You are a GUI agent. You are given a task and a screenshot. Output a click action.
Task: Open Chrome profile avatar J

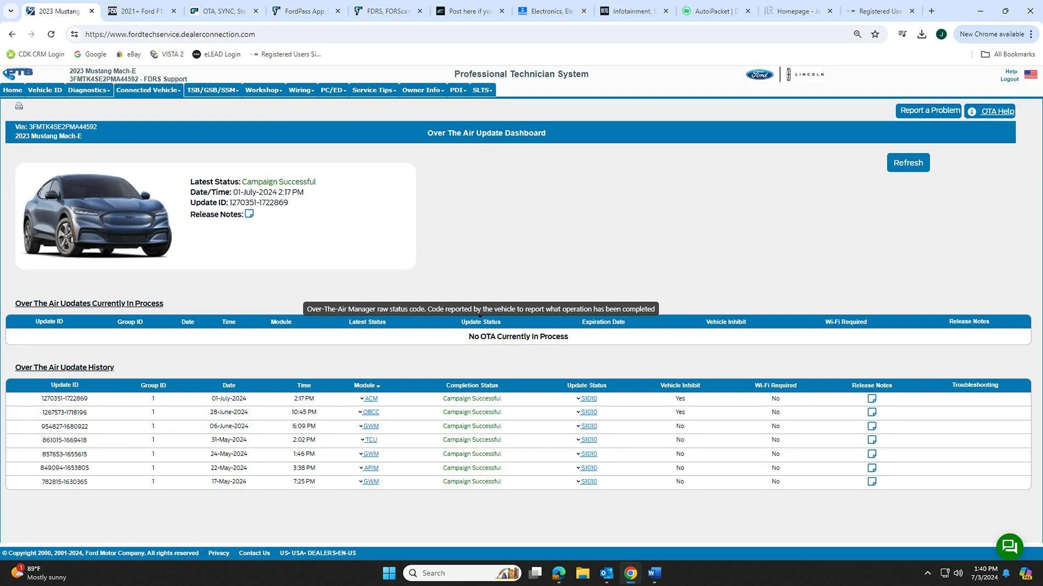(941, 34)
